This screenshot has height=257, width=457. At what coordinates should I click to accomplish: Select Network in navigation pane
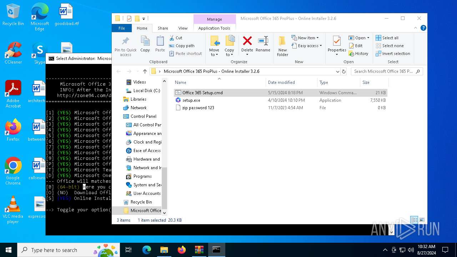(x=135, y=108)
